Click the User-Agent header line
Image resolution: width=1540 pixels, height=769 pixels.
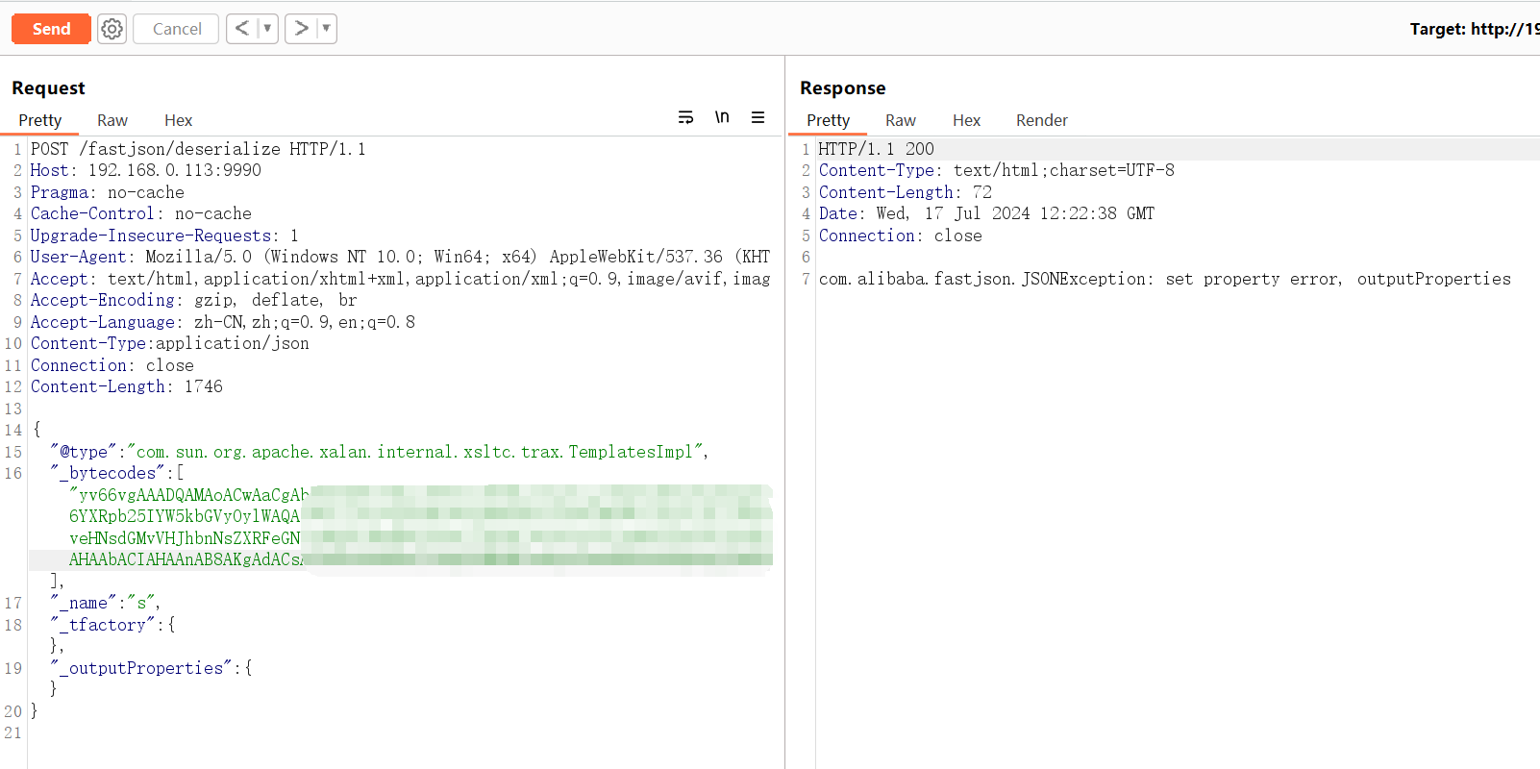coord(400,257)
